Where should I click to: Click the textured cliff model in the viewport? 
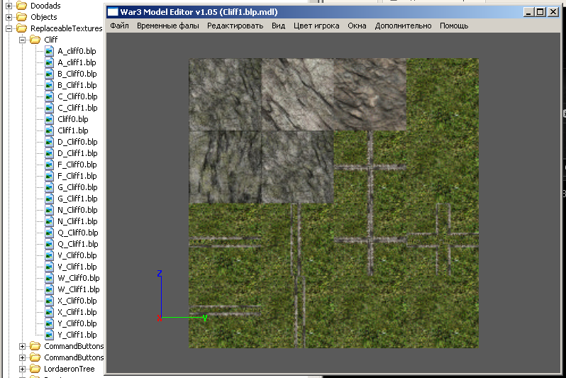pos(333,204)
